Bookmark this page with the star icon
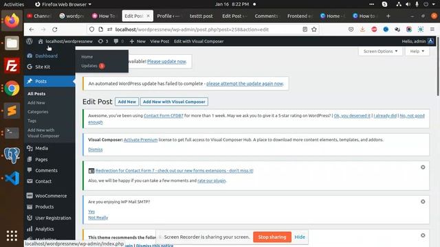440x247 pixels. (x=314, y=30)
